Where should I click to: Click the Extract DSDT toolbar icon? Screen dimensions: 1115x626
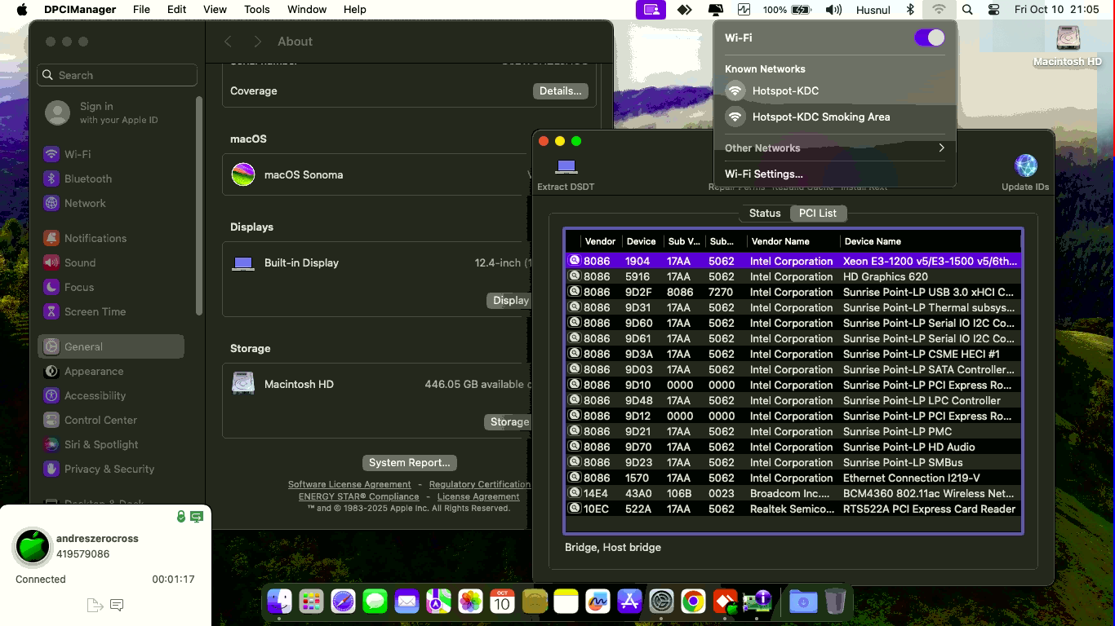point(566,167)
